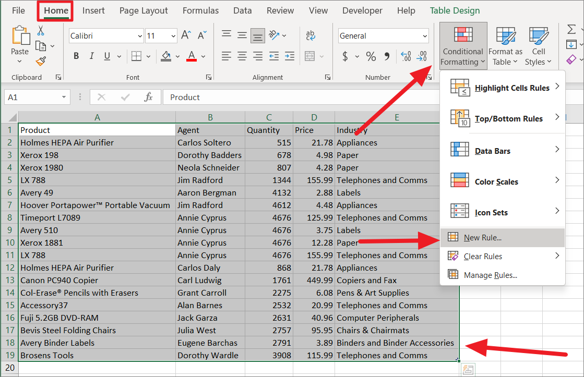Click the Decrease Decimal icon

tap(422, 56)
